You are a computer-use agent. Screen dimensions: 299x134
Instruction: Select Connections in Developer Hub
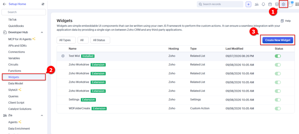tap(17, 52)
